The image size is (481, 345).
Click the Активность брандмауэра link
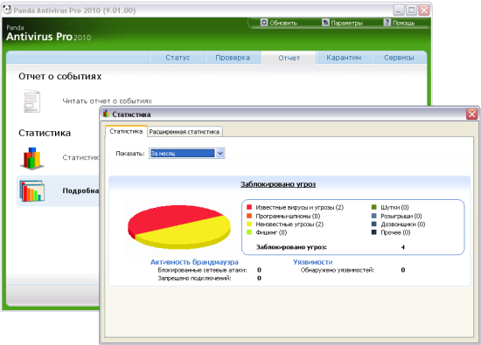click(194, 262)
